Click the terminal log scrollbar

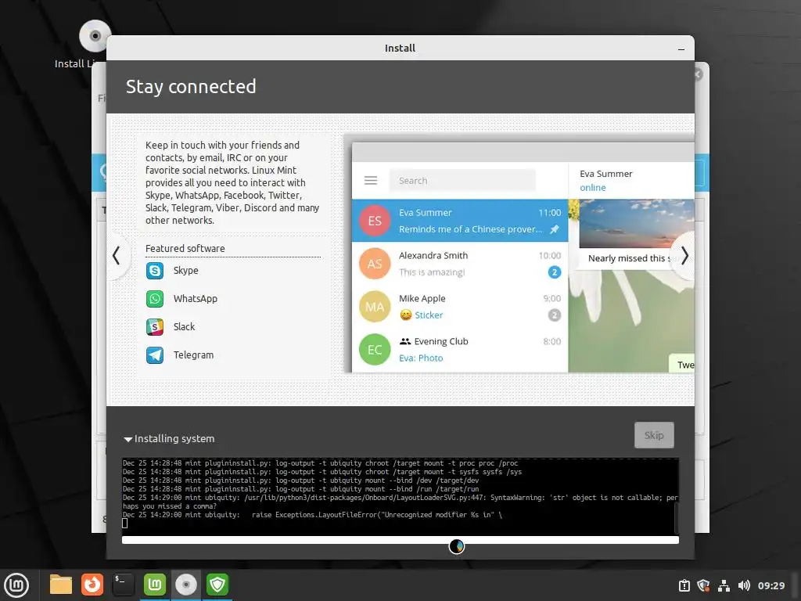[x=677, y=518]
